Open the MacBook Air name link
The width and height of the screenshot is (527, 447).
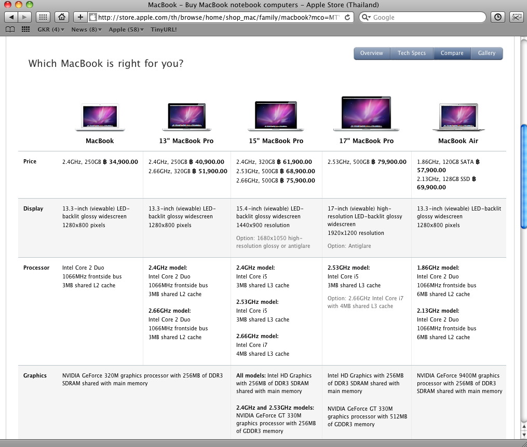point(458,141)
